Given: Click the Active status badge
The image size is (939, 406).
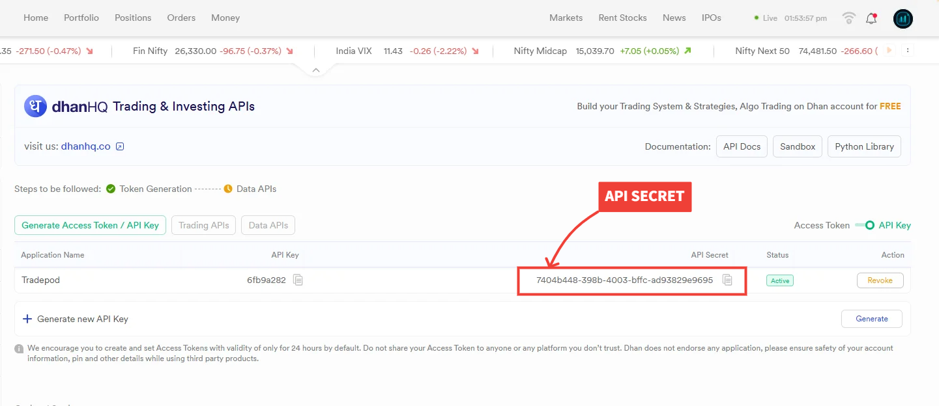Looking at the screenshot, I should (x=780, y=280).
